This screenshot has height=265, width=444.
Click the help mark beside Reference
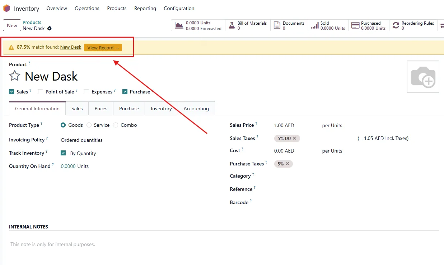pyautogui.click(x=255, y=188)
